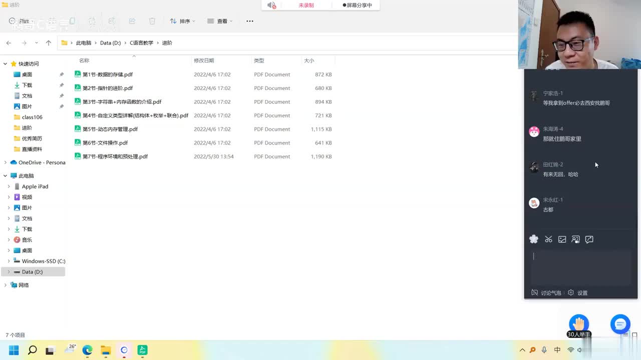Open the more options ellipsis in Explorer toolbar
641x360 pixels.
click(250, 21)
